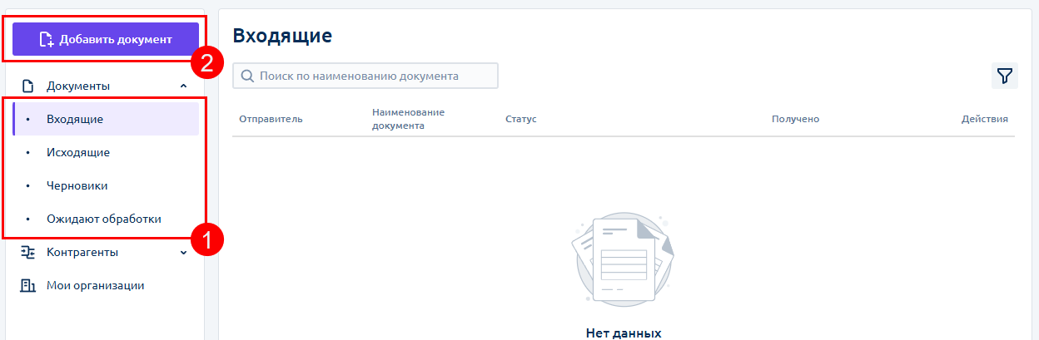Open the Документы menu label

78,86
